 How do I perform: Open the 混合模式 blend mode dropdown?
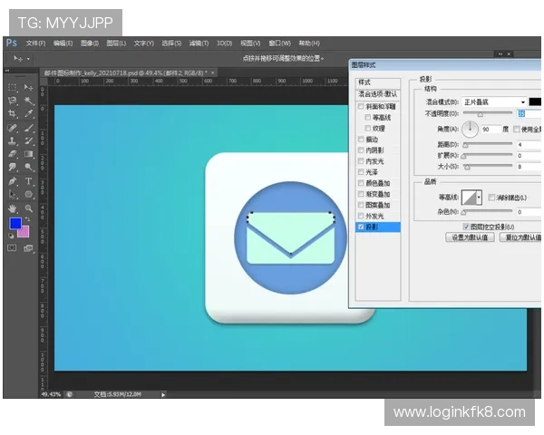[494, 102]
